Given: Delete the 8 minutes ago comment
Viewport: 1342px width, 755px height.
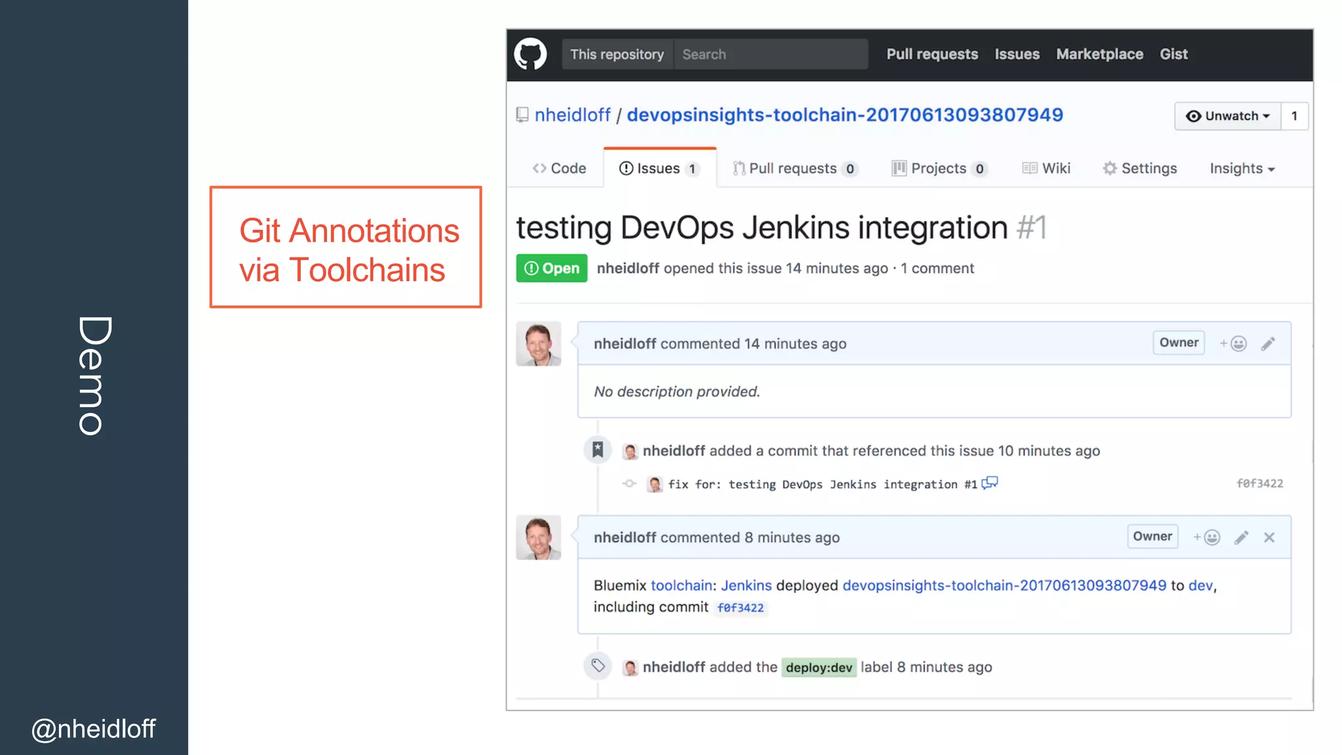Looking at the screenshot, I should pyautogui.click(x=1269, y=537).
